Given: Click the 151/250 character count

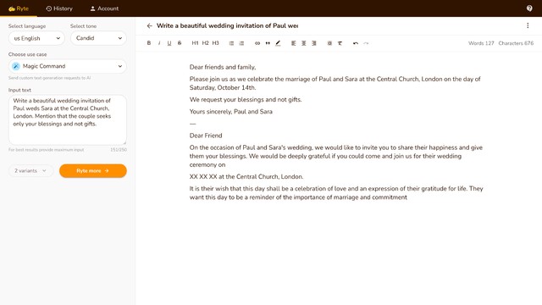Looking at the screenshot, I should click(119, 150).
